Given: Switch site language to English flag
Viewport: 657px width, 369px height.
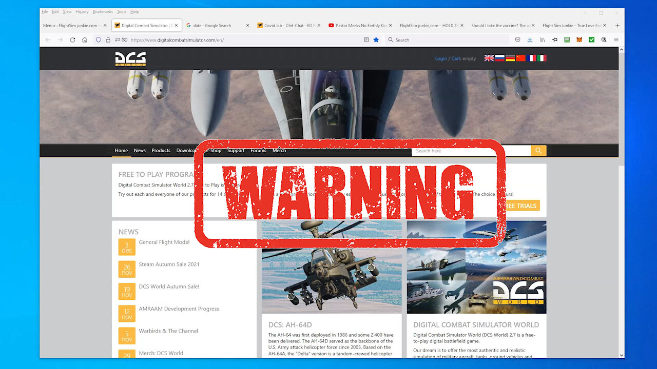Looking at the screenshot, I should [489, 58].
